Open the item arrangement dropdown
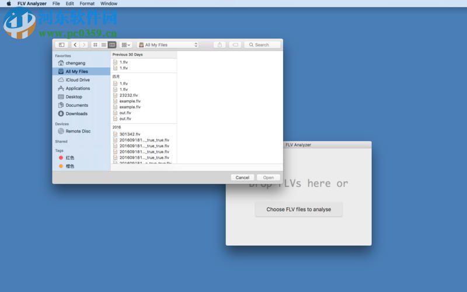 click(126, 45)
